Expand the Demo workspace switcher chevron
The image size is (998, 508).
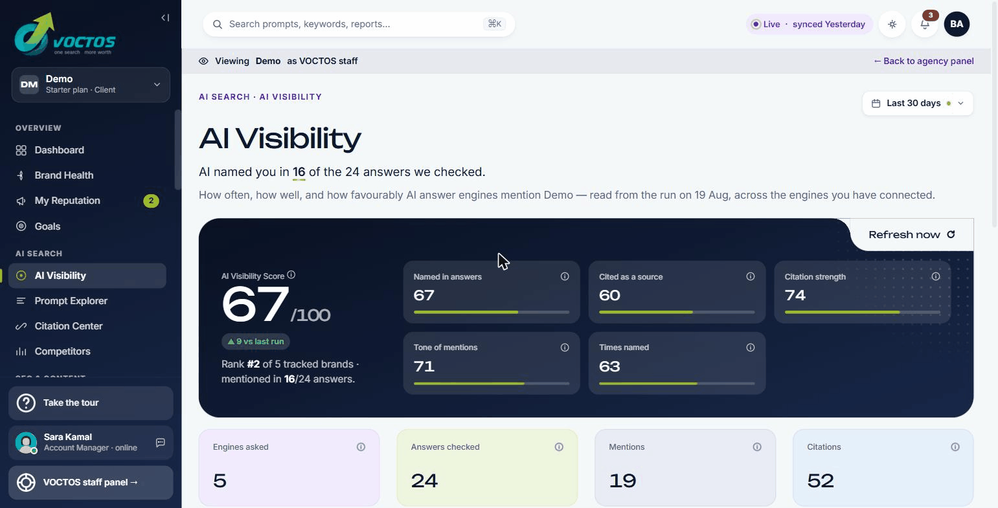click(157, 85)
